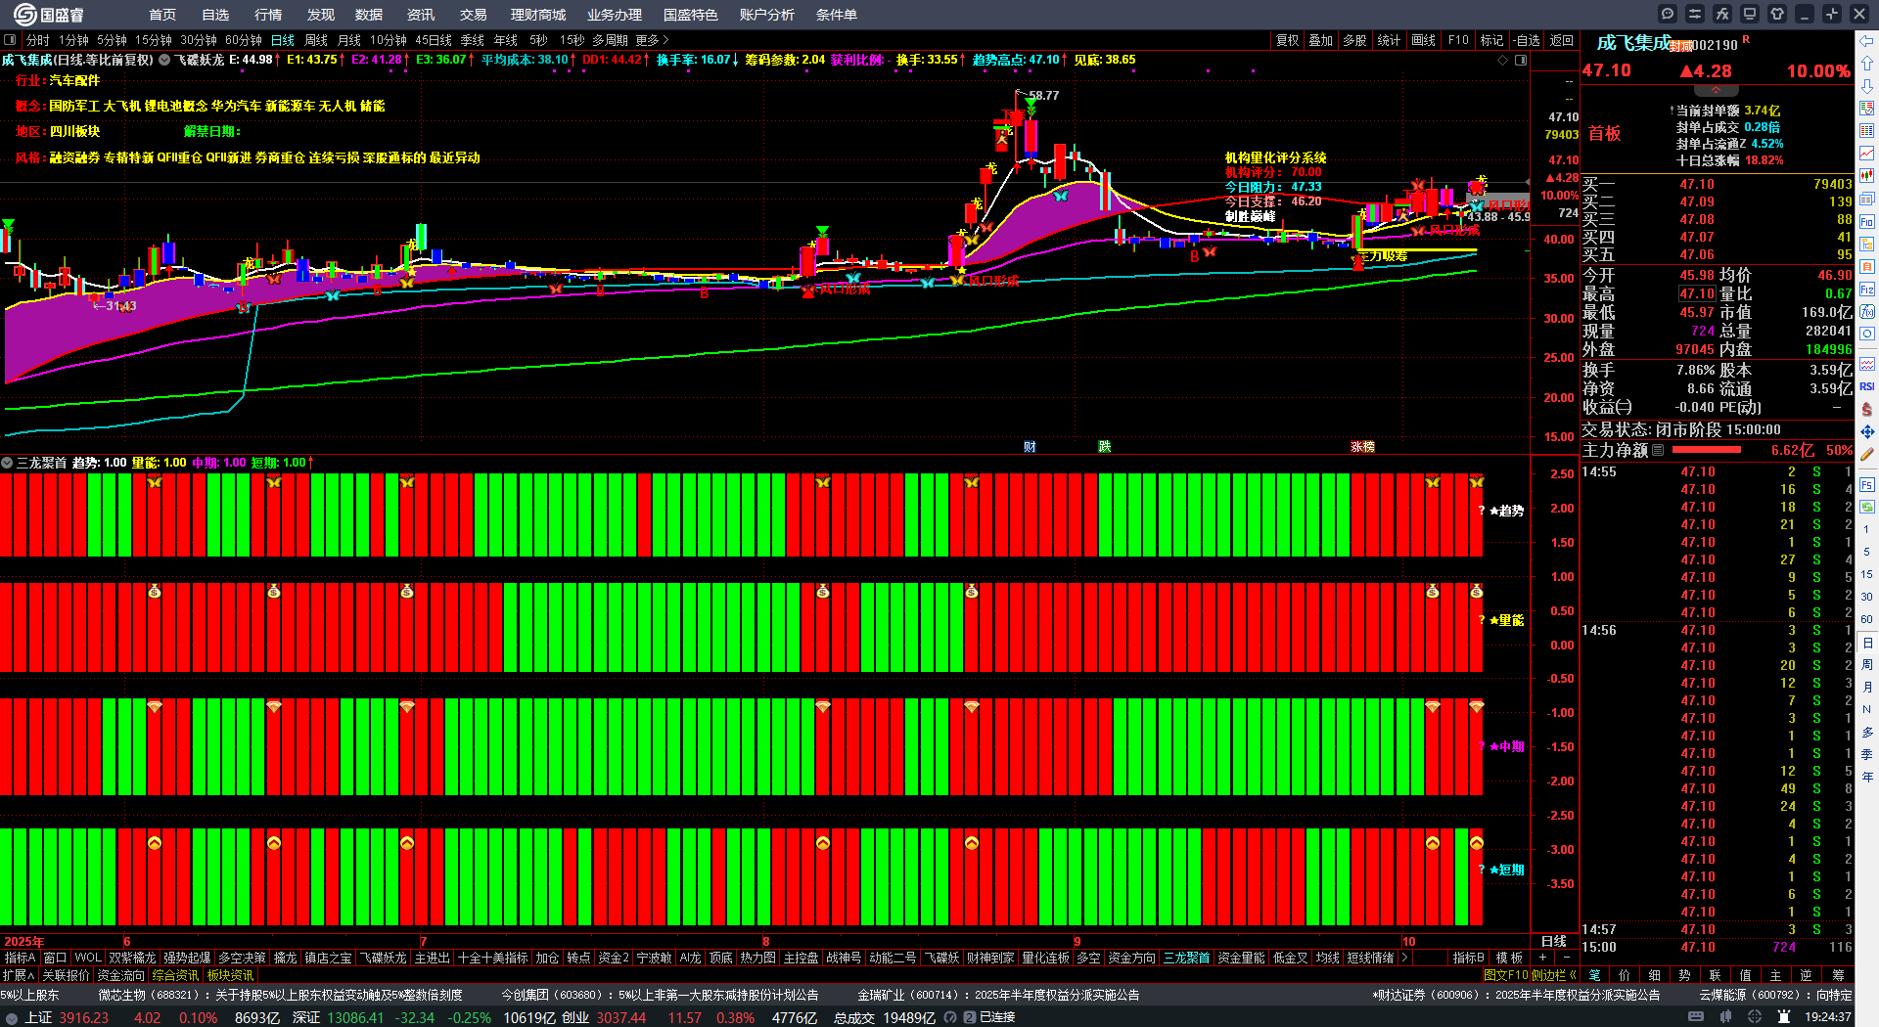Image resolution: width=1879 pixels, height=1027 pixels.
Task: Zoom in chart with the plus button
Action: tap(1543, 959)
